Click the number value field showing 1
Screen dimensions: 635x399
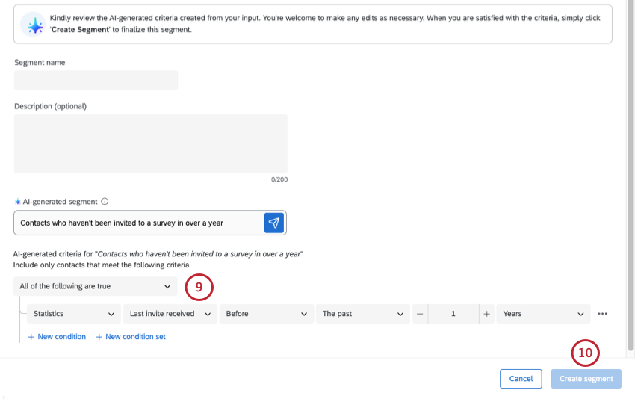click(x=453, y=314)
